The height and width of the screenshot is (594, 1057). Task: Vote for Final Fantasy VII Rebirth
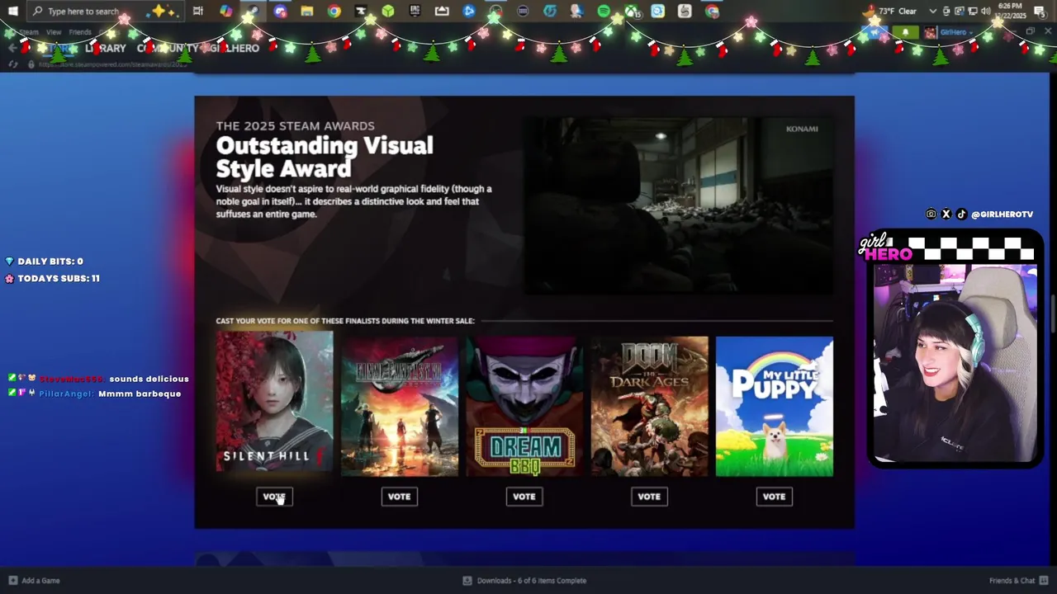[x=399, y=497]
